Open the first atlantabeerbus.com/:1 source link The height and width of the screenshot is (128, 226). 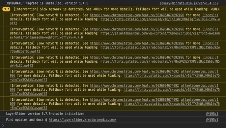pyautogui.click(x=199, y=71)
